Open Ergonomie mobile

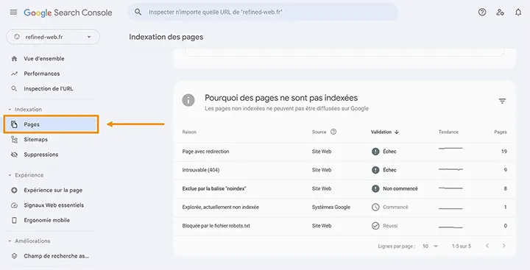coord(46,220)
